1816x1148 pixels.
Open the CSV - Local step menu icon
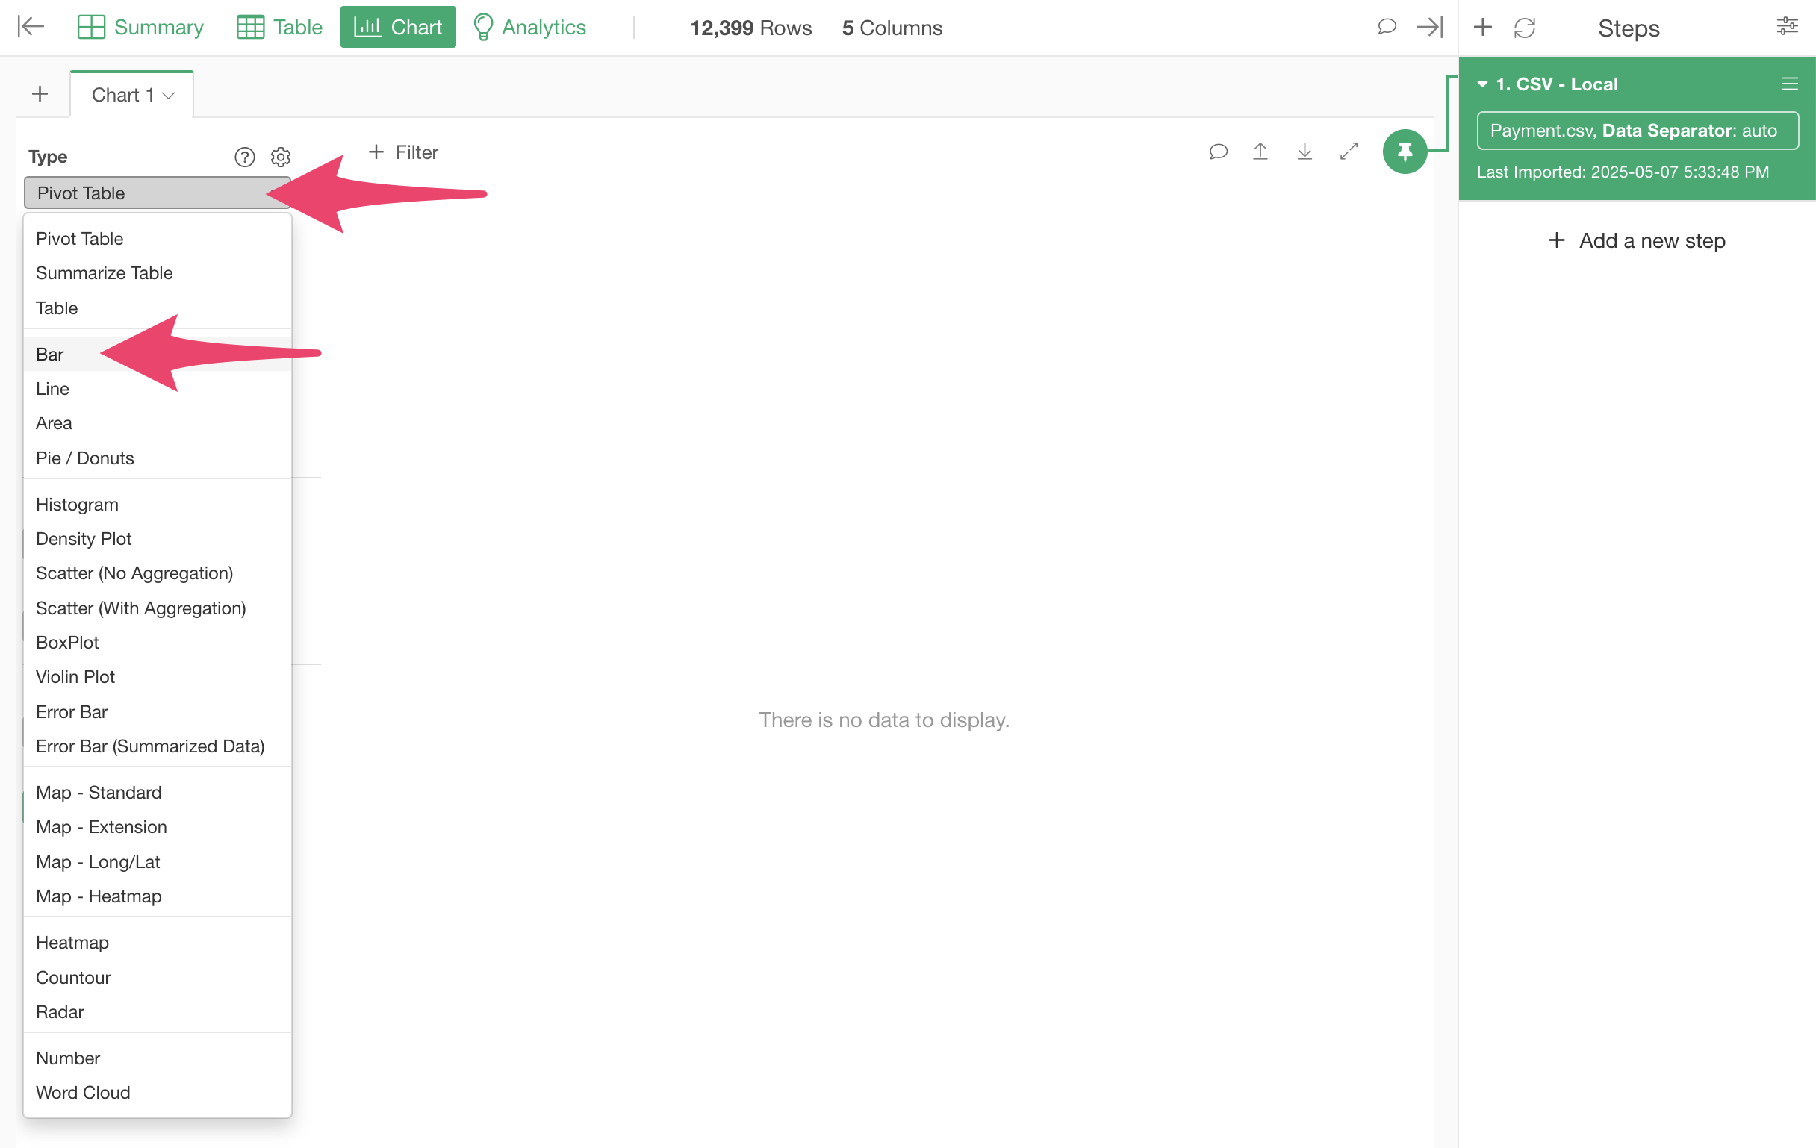pyautogui.click(x=1790, y=84)
